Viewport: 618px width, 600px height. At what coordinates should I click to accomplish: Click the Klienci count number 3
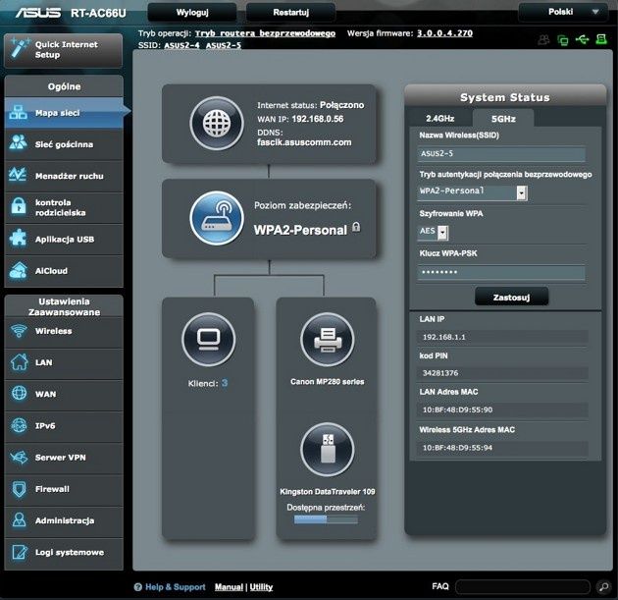click(225, 383)
